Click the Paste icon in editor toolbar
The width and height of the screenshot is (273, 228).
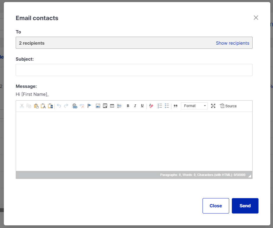tap(36, 106)
